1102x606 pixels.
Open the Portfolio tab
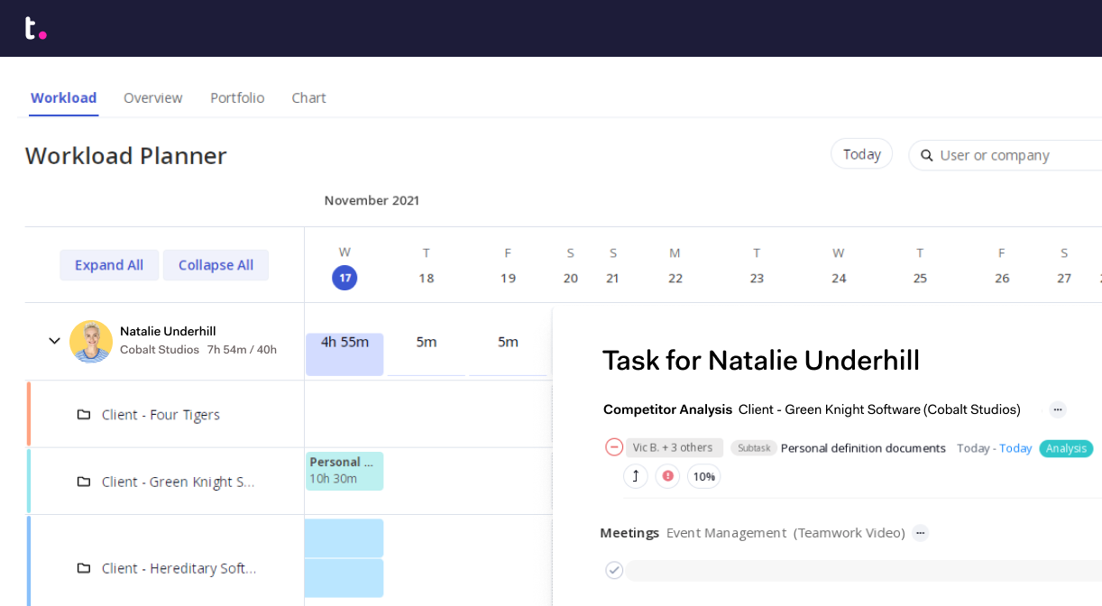(237, 97)
